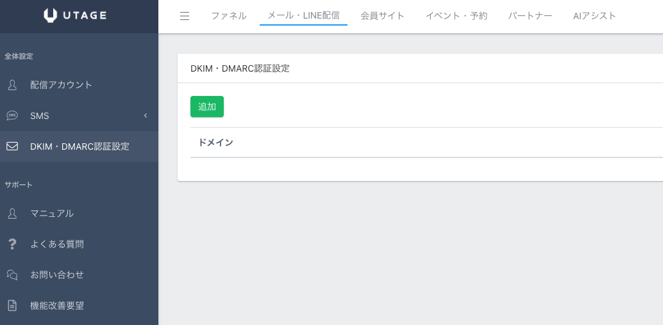Select the メール・LINE配信 tab
663x325 pixels.
[x=303, y=16]
